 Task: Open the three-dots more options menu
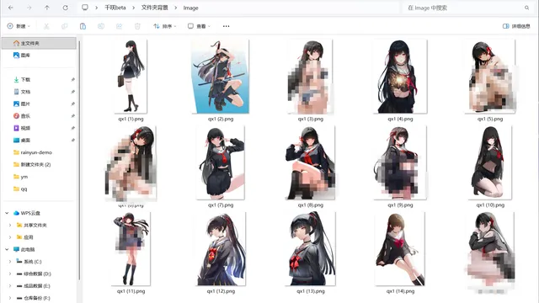[x=226, y=26]
